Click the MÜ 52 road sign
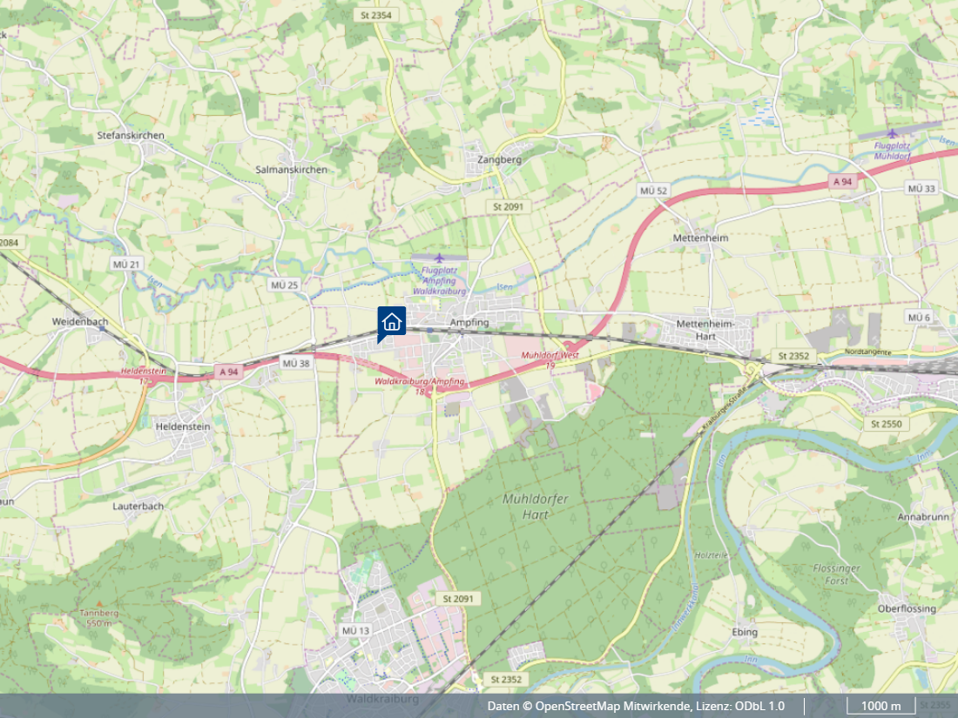The height and width of the screenshot is (718, 958). (653, 191)
